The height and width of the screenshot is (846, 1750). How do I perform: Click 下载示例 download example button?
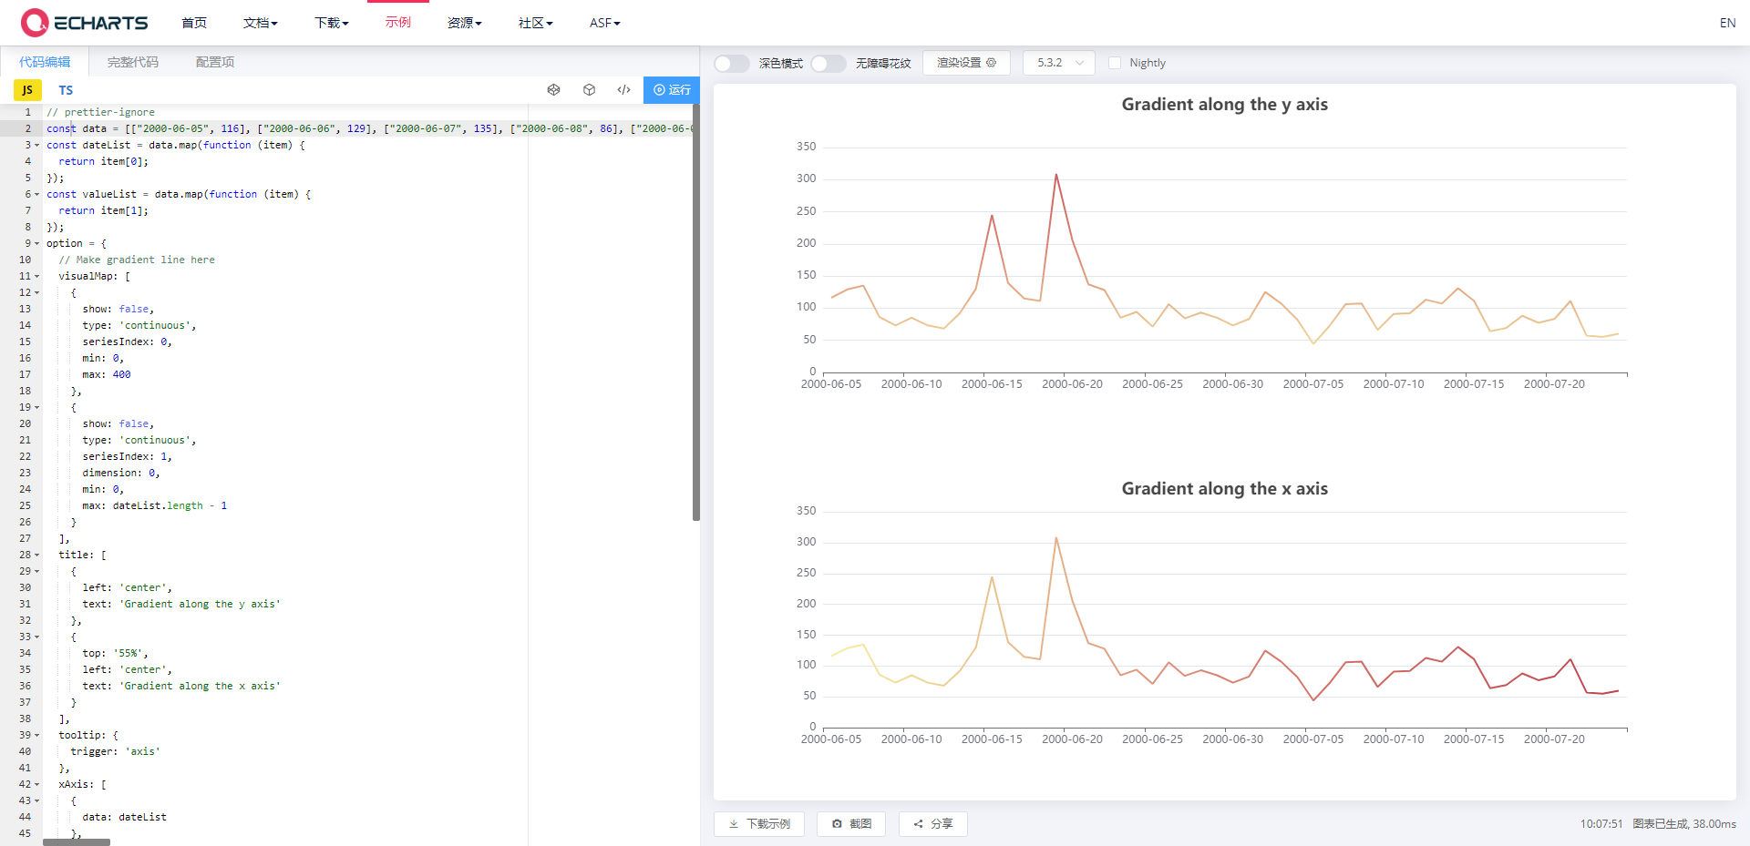758,823
